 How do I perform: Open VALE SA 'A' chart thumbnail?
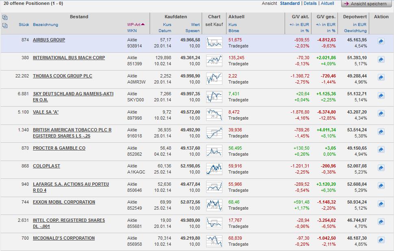coord(214,115)
